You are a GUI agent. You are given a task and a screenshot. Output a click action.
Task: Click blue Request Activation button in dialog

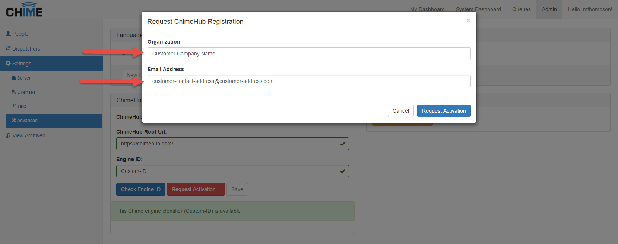(444, 111)
